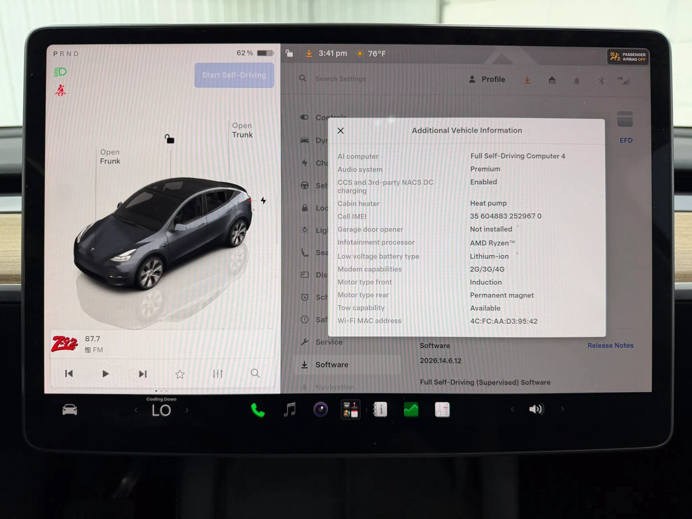Image resolution: width=692 pixels, height=519 pixels.
Task: Open the green Energy graph app
Action: tap(411, 410)
